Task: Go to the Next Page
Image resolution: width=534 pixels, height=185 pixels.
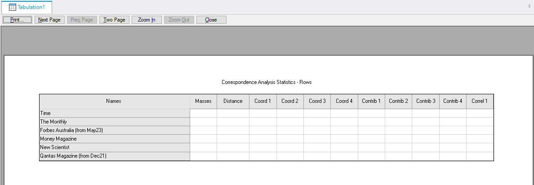Action: coord(49,20)
